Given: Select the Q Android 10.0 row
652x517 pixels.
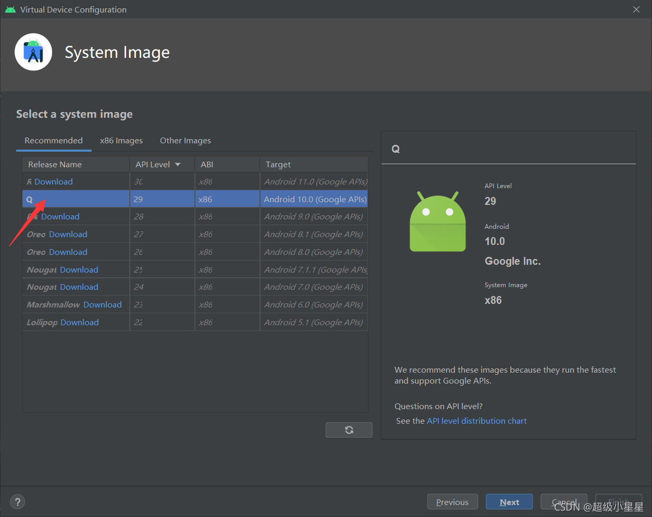Looking at the screenshot, I should tap(195, 199).
